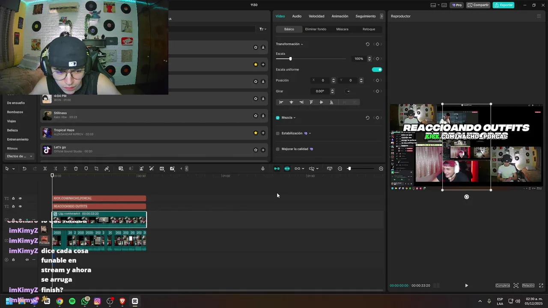
Task: Click the rotate handle below preview selection
Action: (467, 197)
